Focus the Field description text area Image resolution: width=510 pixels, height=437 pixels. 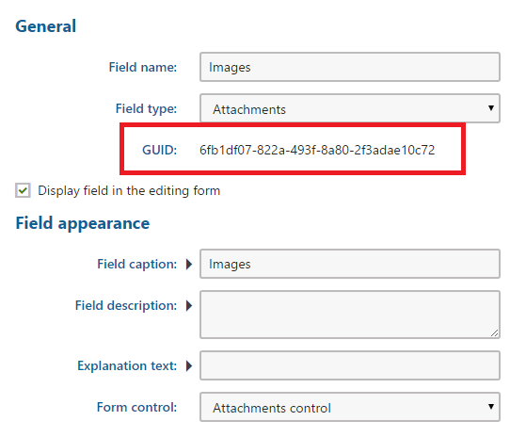350,315
